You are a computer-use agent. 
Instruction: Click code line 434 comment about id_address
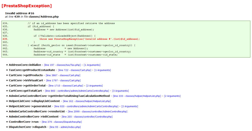click(x=71, y=23)
